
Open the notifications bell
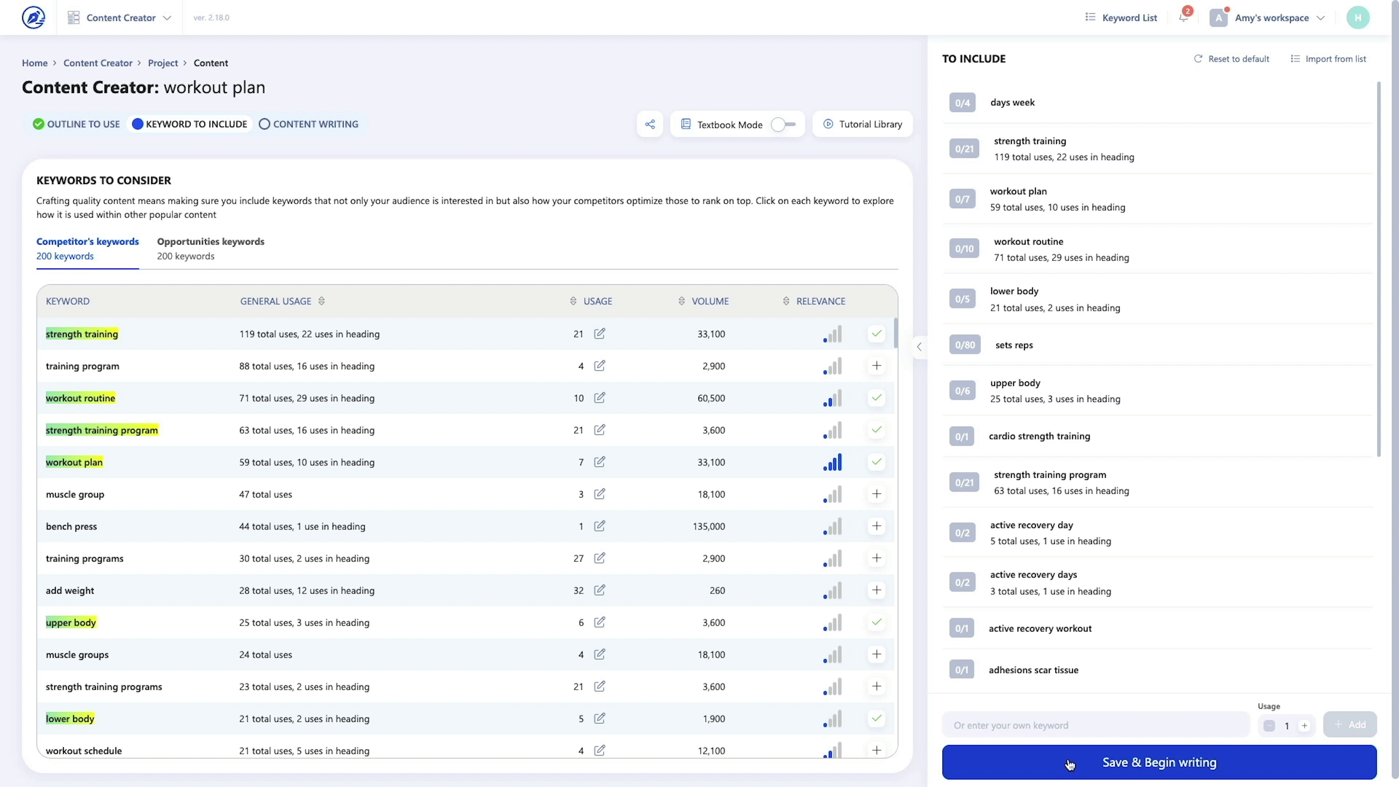pos(1184,17)
